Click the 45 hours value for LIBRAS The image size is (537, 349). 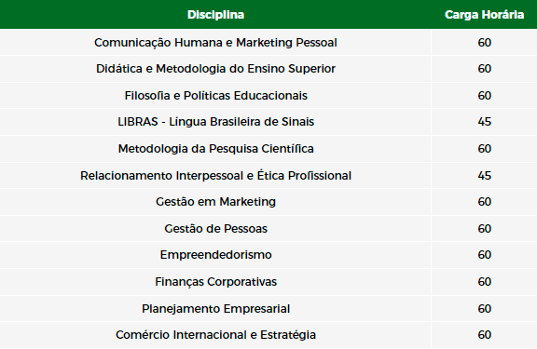(484, 122)
